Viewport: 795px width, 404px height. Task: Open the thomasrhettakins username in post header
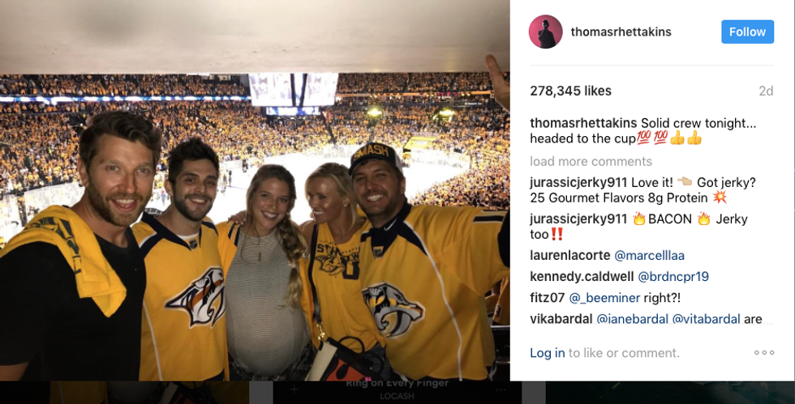[621, 32]
